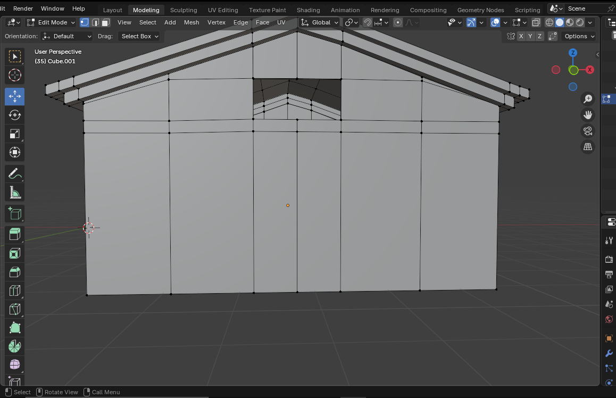Activate the Move tool
The height and width of the screenshot is (398, 616).
click(x=14, y=96)
